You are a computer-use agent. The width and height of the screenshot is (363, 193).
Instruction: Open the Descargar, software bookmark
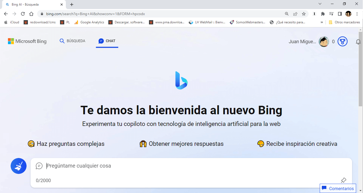click(127, 22)
